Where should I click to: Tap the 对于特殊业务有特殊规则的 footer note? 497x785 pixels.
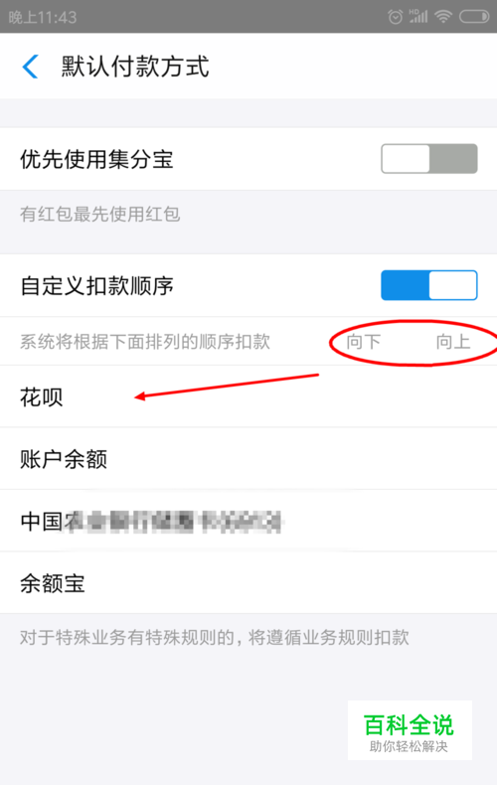pos(215,638)
